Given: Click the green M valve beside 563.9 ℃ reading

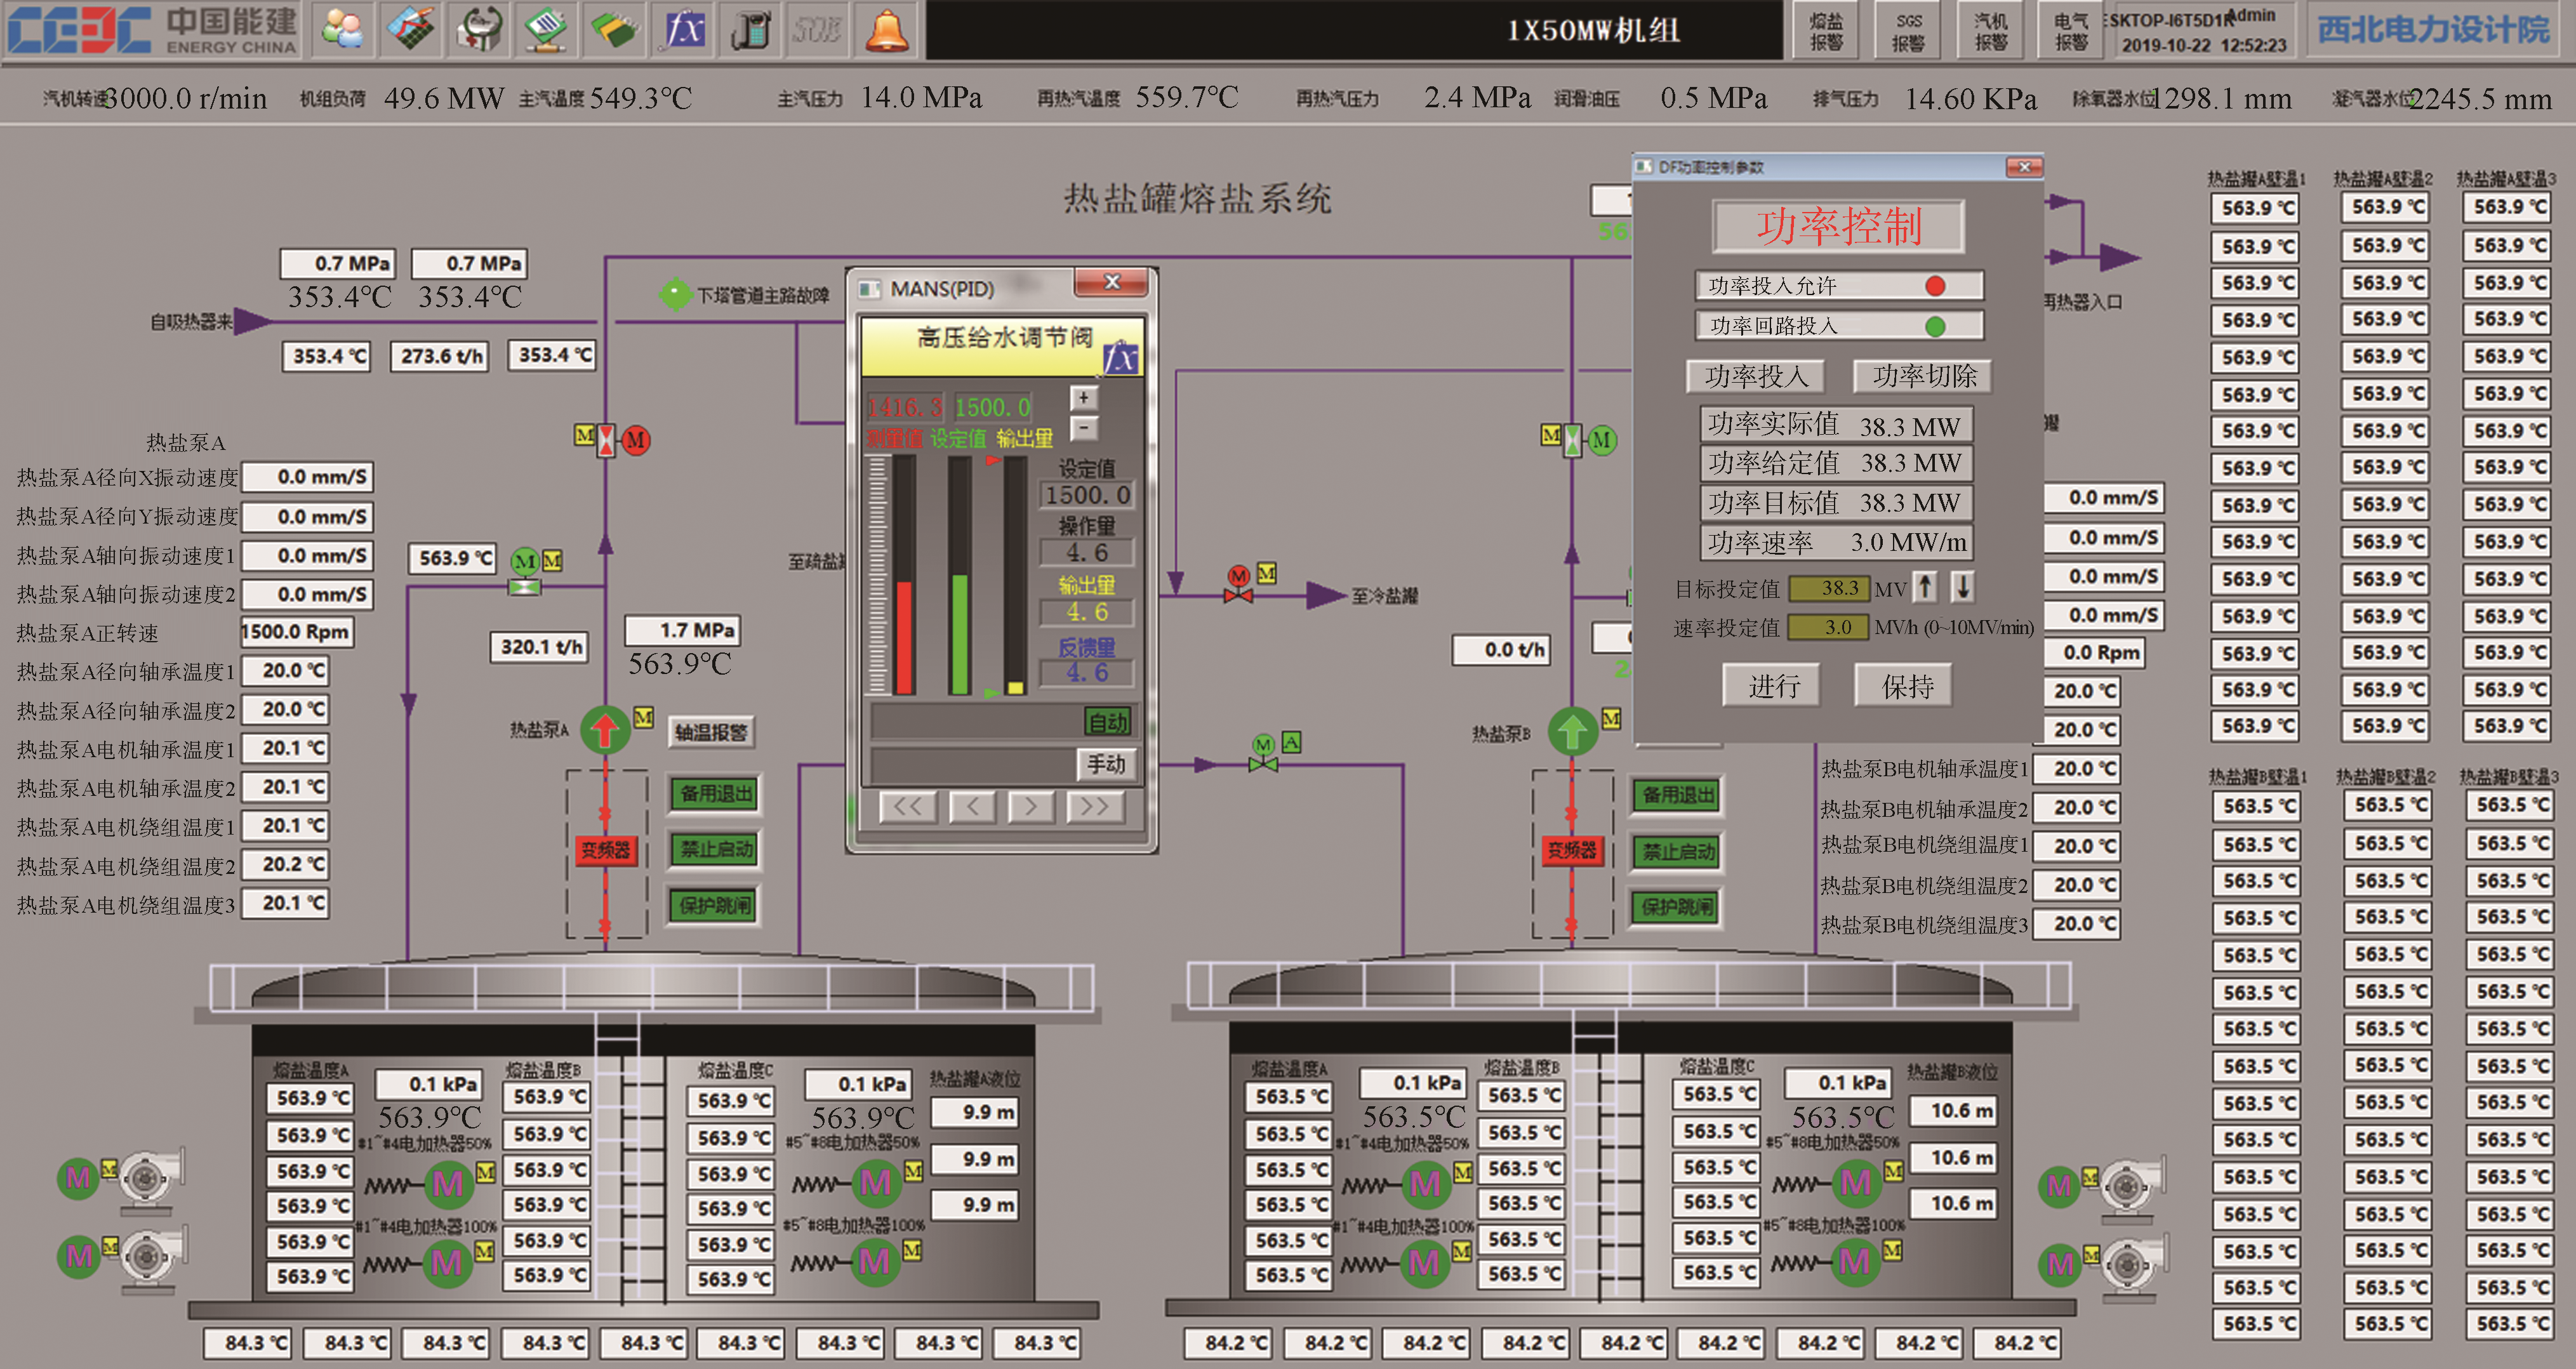Looking at the screenshot, I should 525,570.
